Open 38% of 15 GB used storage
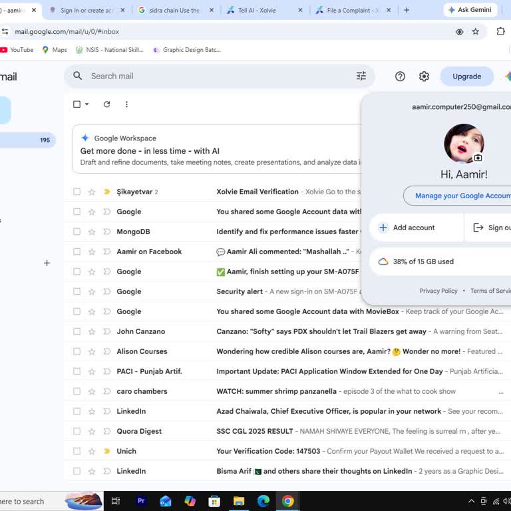 coord(440,261)
